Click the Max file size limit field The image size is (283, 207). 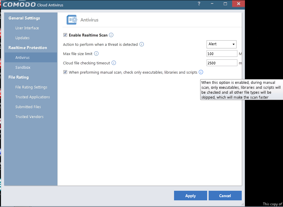(x=222, y=54)
